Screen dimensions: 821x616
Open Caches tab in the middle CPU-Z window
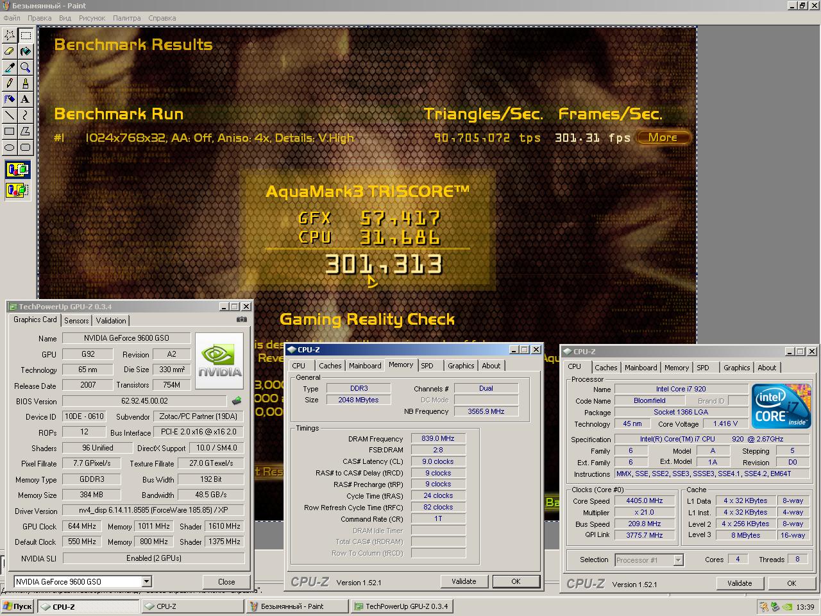click(330, 366)
